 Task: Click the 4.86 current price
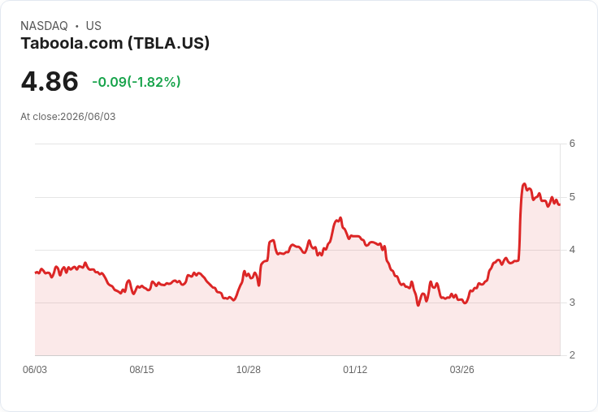coord(50,81)
